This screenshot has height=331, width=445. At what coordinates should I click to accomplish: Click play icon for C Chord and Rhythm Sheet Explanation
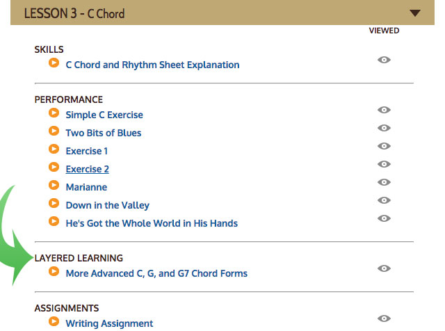coord(54,63)
